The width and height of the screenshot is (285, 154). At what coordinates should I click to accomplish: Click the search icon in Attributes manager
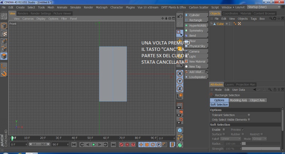tap(270, 90)
